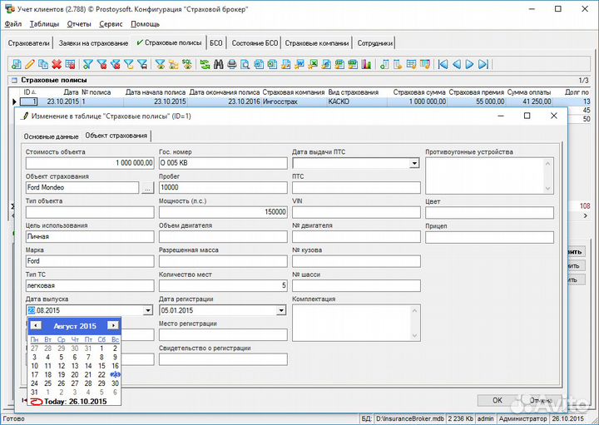This screenshot has height=425, width=599.
Task: Click previous month arrow in calendar
Action: click(36, 326)
